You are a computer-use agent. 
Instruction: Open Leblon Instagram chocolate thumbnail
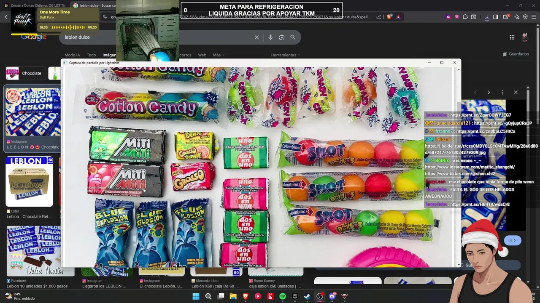tap(32, 112)
